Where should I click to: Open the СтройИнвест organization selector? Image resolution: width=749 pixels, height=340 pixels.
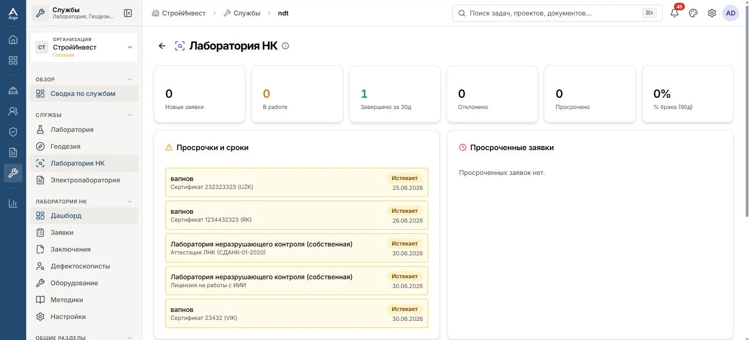pyautogui.click(x=84, y=47)
